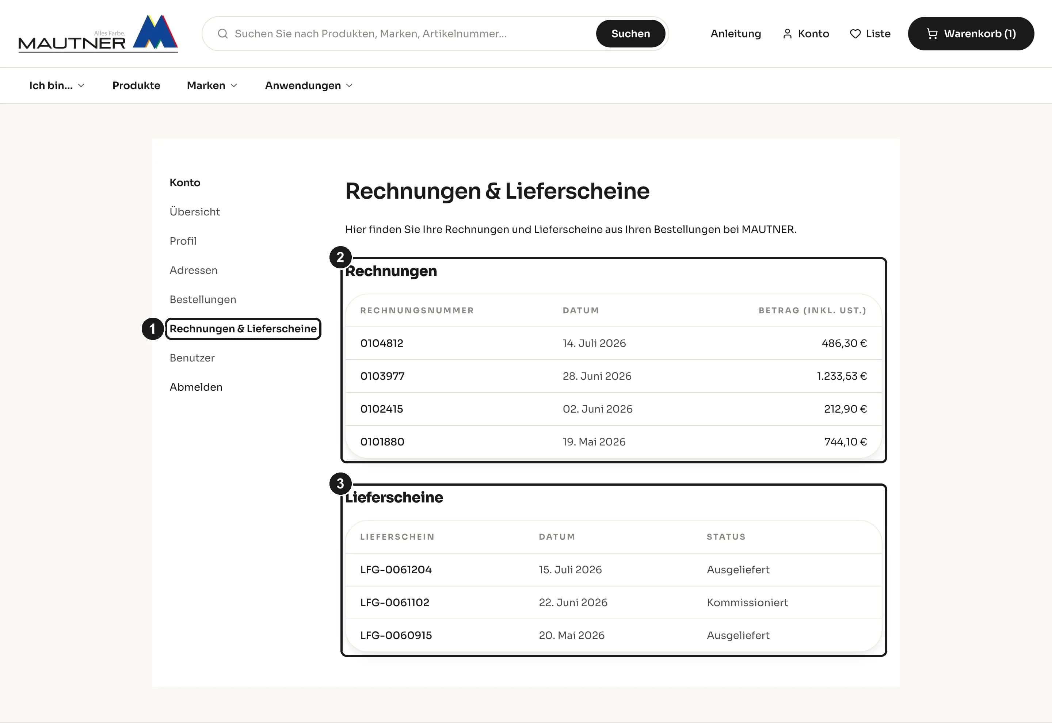Image resolution: width=1052 pixels, height=723 pixels.
Task: Go to Bestellungen in account sidebar
Action: click(x=202, y=299)
